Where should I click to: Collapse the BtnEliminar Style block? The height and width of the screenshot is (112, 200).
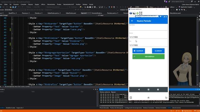[x=12, y=38]
